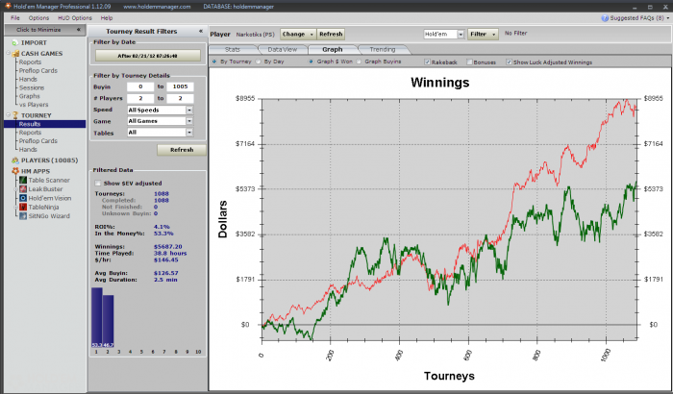Open the File menu
The image size is (673, 394).
click(15, 17)
